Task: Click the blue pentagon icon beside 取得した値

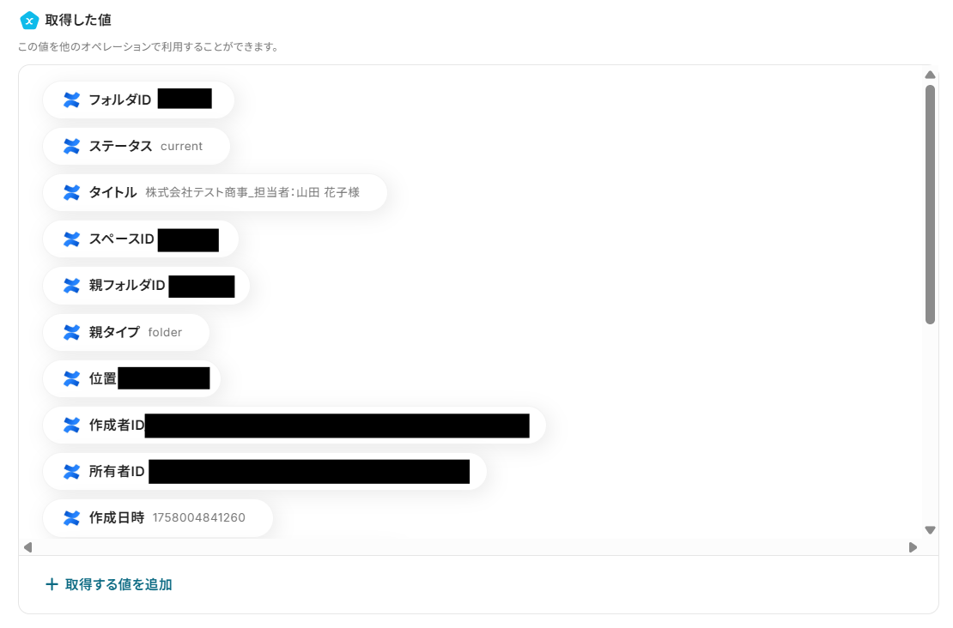Action: (x=29, y=21)
